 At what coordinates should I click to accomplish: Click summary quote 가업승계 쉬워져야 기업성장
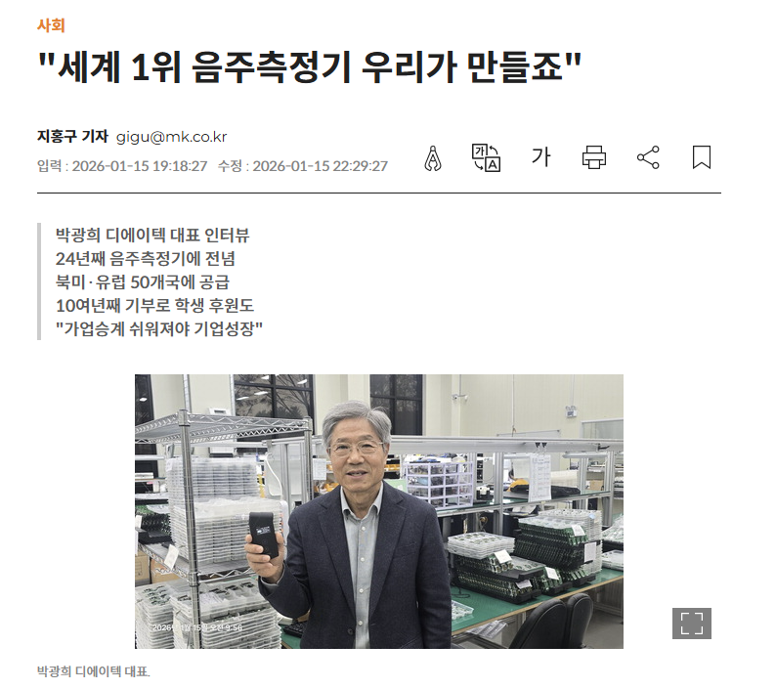tap(159, 328)
